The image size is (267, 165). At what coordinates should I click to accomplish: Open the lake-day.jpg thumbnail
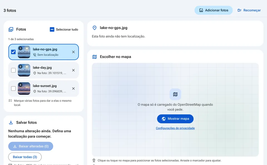click(24, 70)
